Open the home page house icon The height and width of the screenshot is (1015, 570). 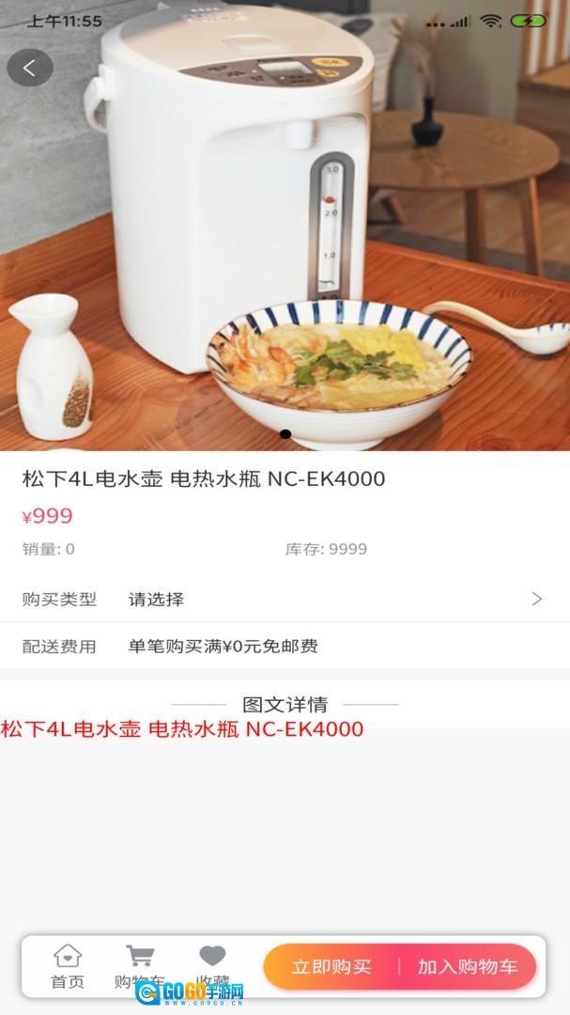click(x=68, y=956)
